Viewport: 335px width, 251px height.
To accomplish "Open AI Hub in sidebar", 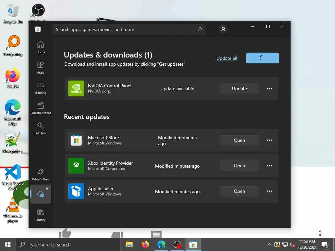I will coord(41,128).
